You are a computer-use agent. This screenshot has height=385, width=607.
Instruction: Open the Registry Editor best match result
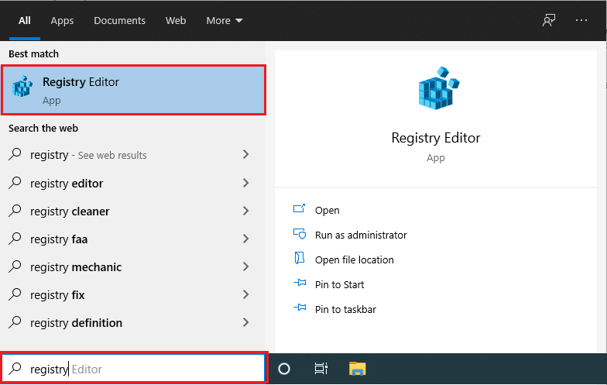[x=133, y=89]
